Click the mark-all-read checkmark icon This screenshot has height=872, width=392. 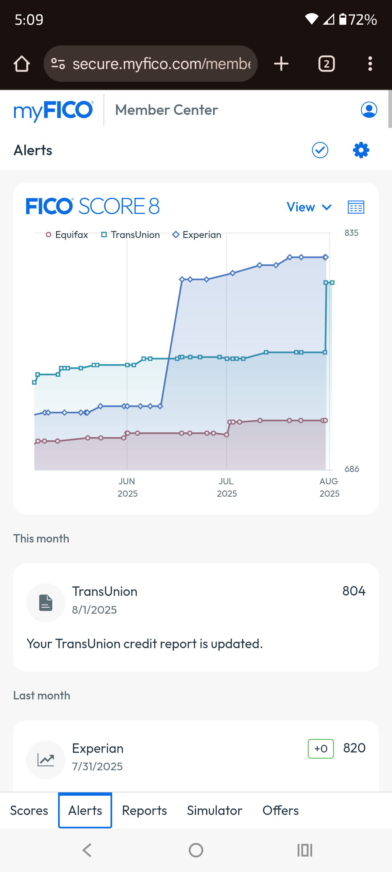coord(320,150)
